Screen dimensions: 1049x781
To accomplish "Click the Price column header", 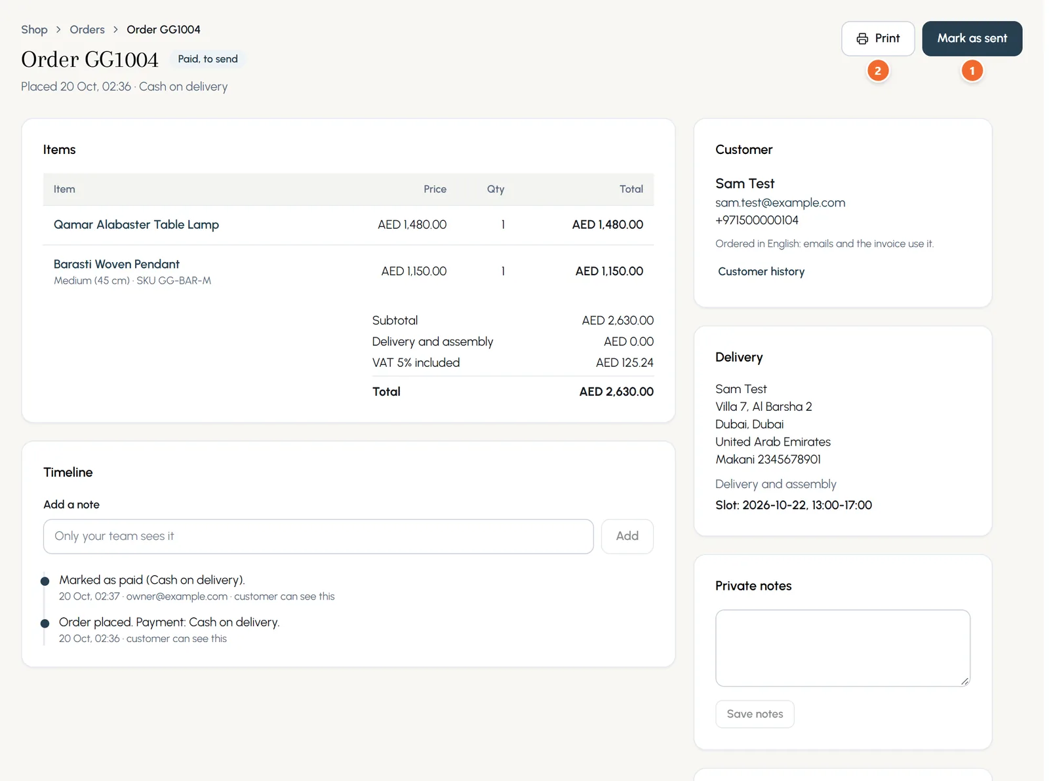I will coord(435,189).
